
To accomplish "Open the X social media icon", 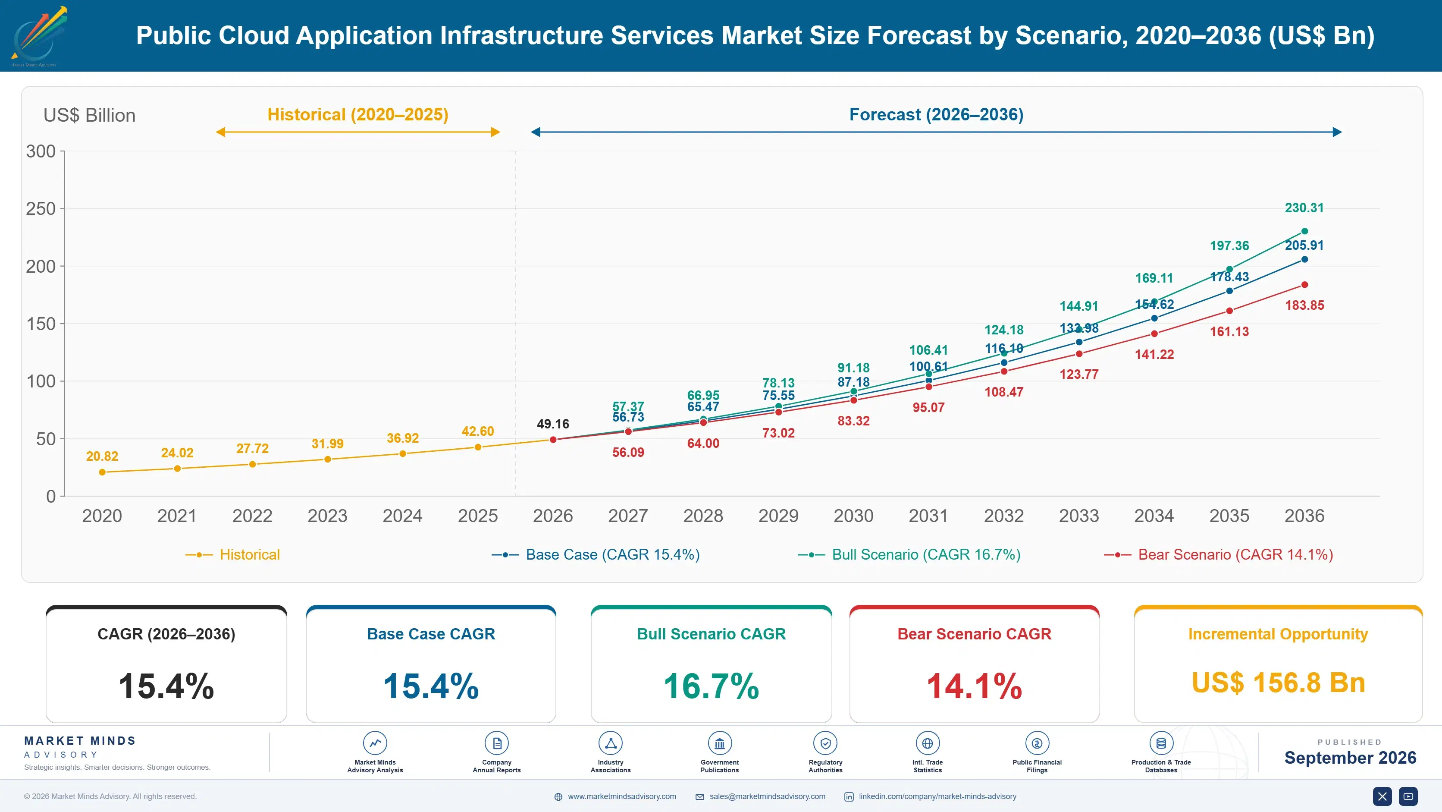I will point(1382,796).
